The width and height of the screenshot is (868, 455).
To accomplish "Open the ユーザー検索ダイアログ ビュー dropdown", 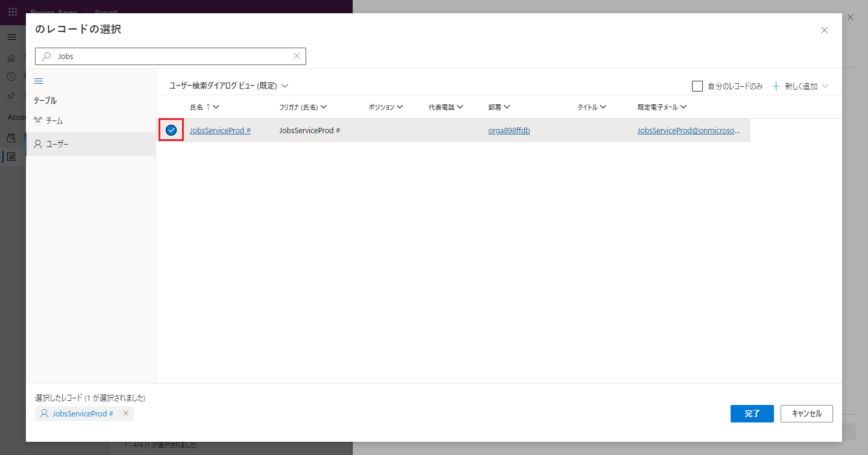I will click(x=229, y=86).
